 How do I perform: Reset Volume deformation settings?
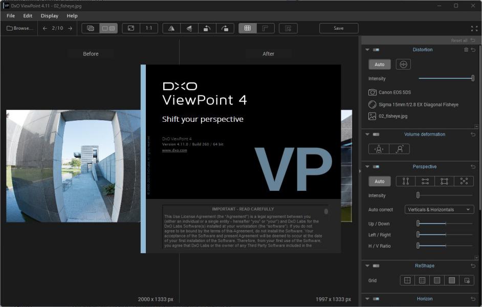click(473, 134)
